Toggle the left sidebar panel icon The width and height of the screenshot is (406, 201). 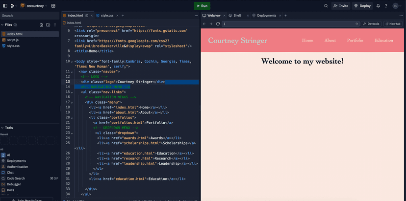(5, 6)
